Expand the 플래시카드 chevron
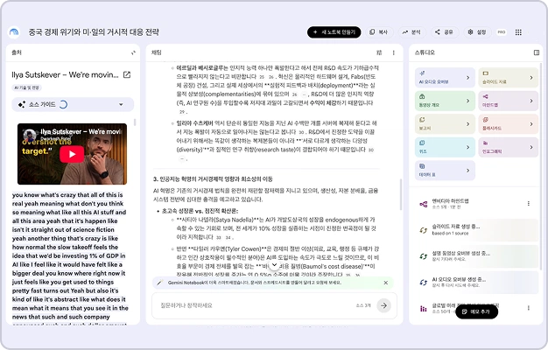The height and width of the screenshot is (350, 548). tap(531, 124)
